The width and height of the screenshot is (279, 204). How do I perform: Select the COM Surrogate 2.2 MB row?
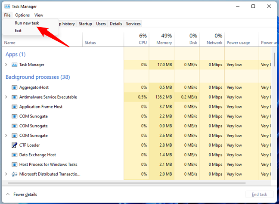tap(34, 116)
